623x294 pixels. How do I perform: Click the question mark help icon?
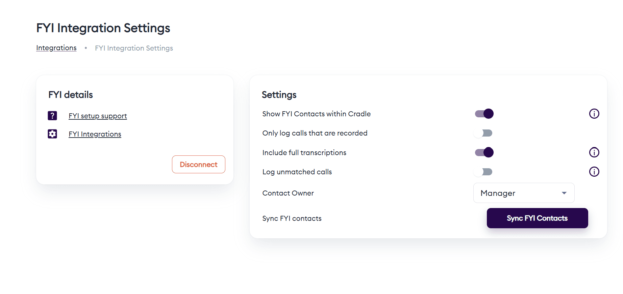click(x=52, y=116)
